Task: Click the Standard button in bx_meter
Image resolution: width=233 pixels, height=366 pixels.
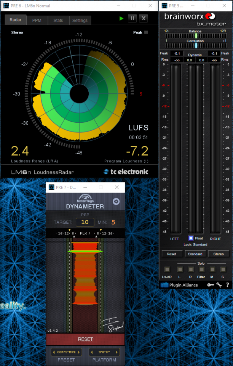Action: tap(195, 254)
